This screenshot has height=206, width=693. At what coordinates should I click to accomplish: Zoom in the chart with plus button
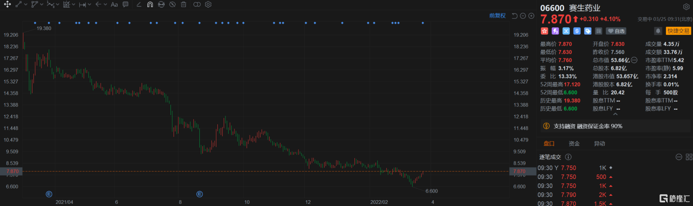point(531,16)
